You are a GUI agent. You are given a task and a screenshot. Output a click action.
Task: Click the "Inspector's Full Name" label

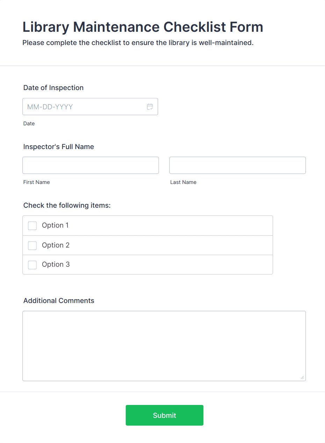click(x=59, y=147)
